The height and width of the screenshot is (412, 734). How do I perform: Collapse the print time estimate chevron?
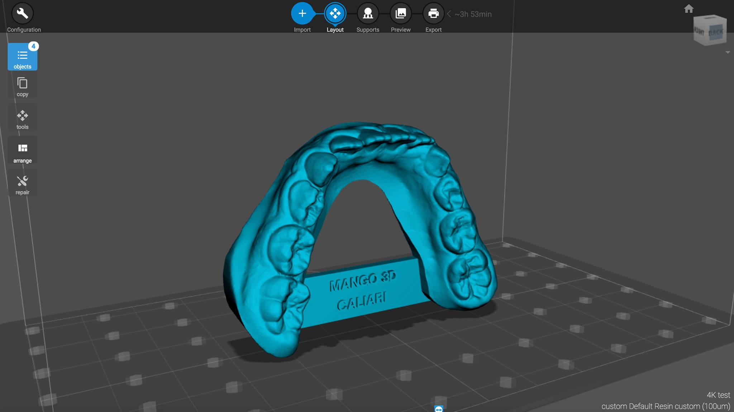pyautogui.click(x=449, y=14)
